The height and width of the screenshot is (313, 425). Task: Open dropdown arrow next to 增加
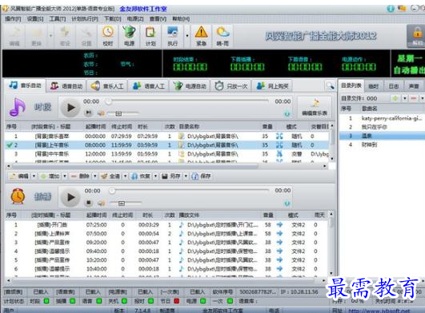tap(65, 176)
